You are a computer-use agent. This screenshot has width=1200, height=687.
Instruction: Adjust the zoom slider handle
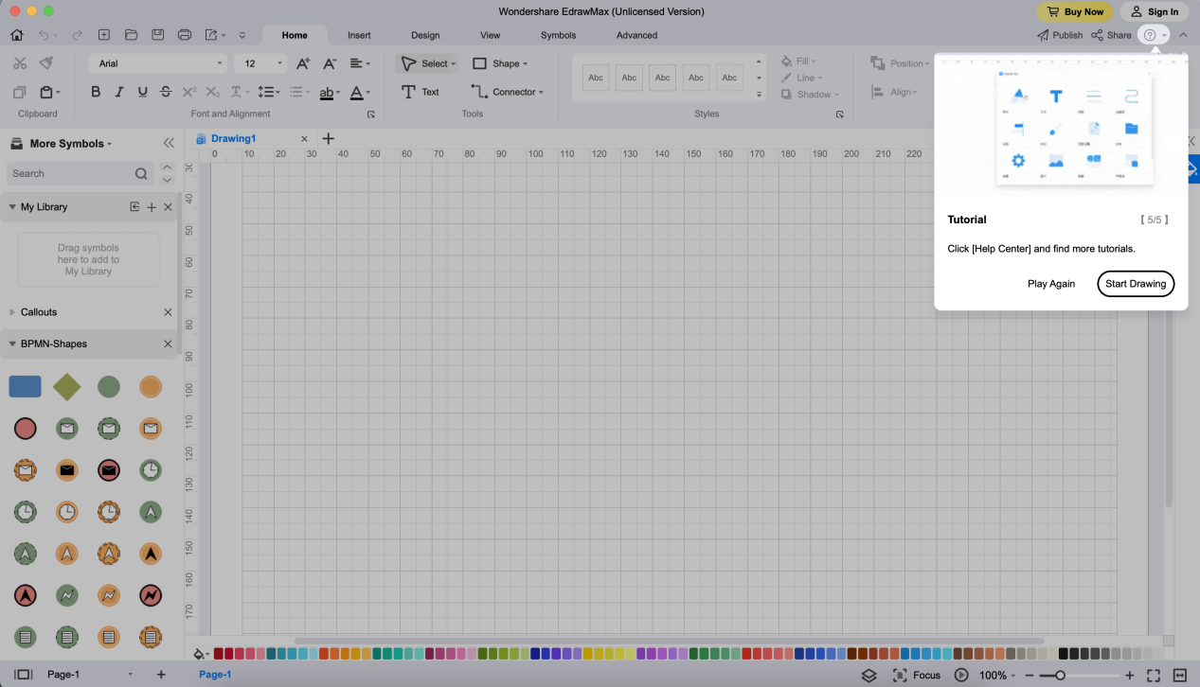click(1060, 676)
